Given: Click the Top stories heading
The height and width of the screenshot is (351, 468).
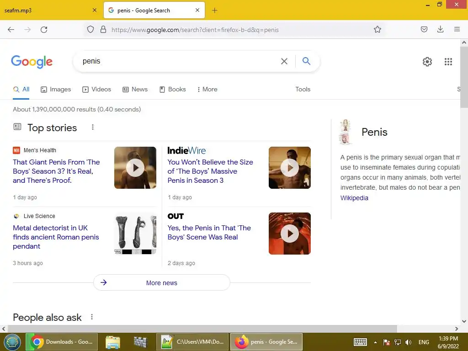Looking at the screenshot, I should (x=52, y=128).
